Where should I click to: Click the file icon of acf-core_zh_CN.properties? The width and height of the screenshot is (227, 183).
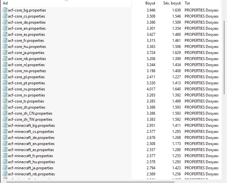pyautogui.click(x=5, y=113)
